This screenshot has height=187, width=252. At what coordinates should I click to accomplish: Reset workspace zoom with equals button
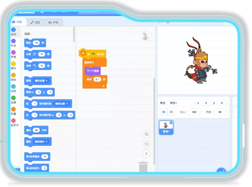[x=146, y=154]
